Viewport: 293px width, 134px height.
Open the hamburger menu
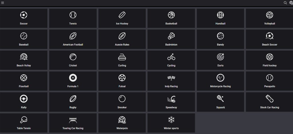(2, 3)
